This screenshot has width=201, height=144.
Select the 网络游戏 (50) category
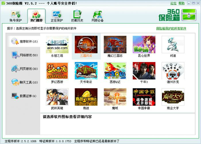[x=24, y=55]
